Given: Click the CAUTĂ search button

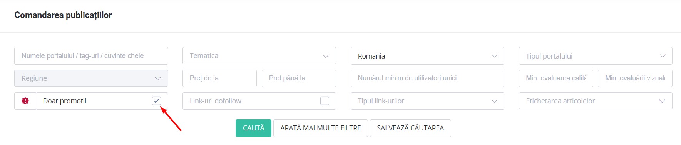Looking at the screenshot, I should coord(253,128).
